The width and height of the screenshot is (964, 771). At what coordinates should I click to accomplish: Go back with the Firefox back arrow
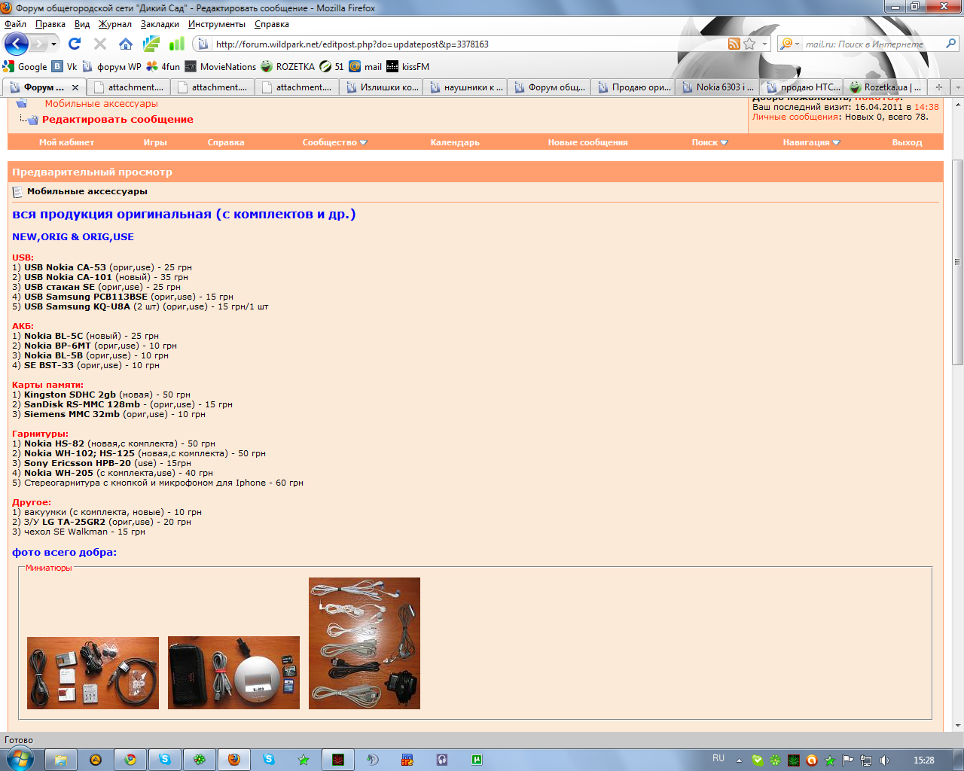pos(16,44)
